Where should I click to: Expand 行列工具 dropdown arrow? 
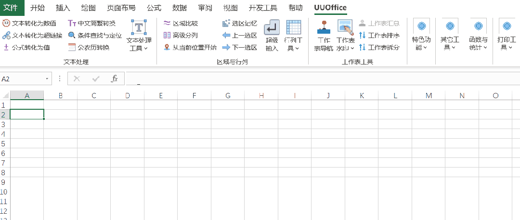pyautogui.click(x=297, y=49)
